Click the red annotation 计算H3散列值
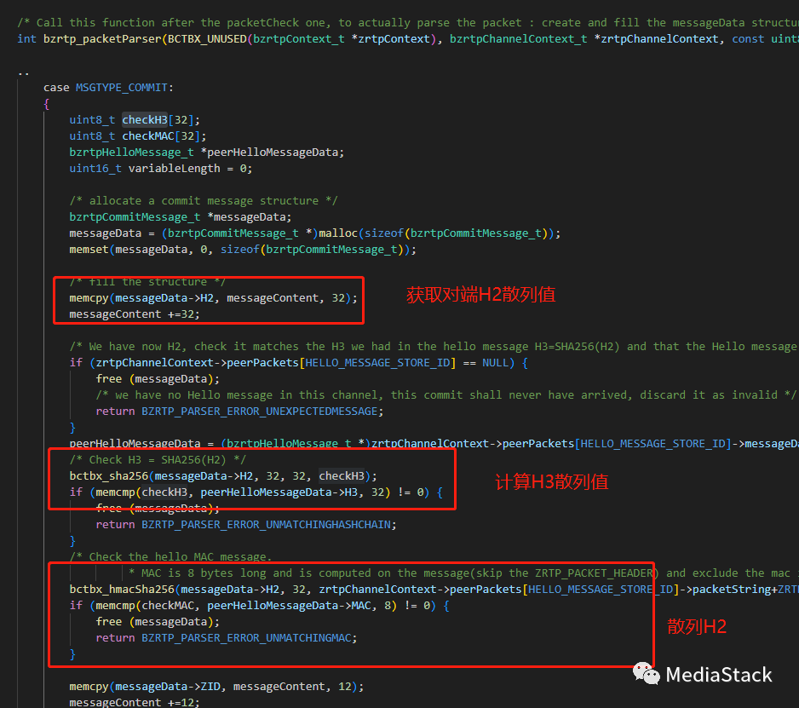 (551, 481)
